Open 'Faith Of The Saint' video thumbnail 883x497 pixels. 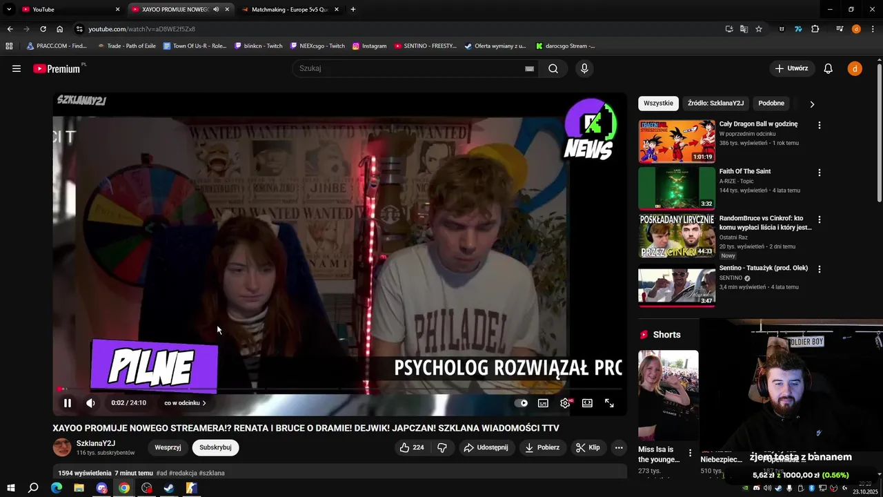[x=677, y=188]
